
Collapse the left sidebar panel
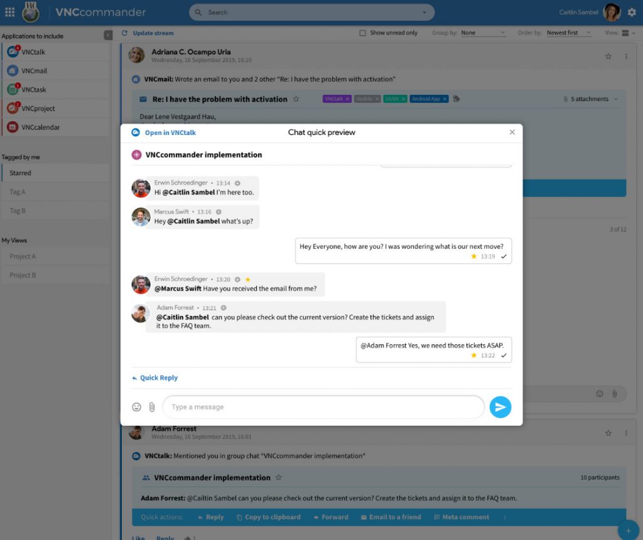click(x=108, y=35)
